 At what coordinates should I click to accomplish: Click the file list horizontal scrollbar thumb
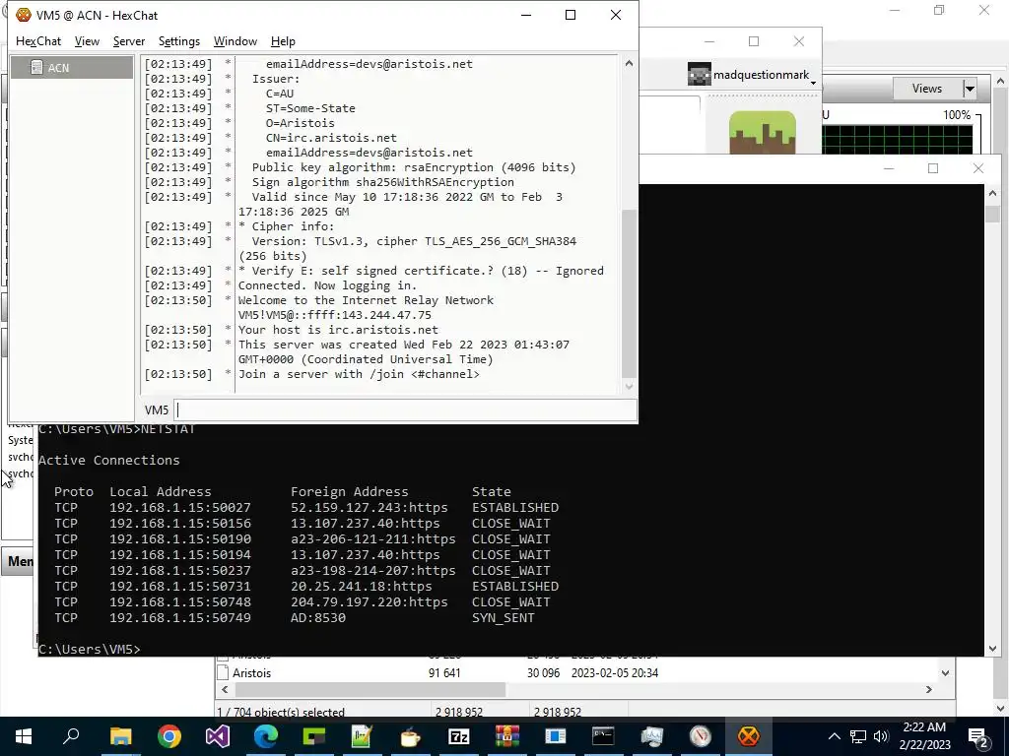(x=370, y=689)
